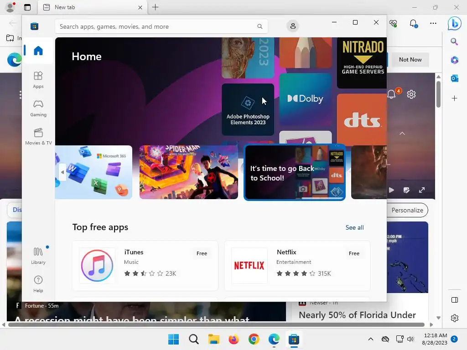Open Edge notifications bell in toolbar
The height and width of the screenshot is (350, 467).
pyautogui.click(x=413, y=23)
